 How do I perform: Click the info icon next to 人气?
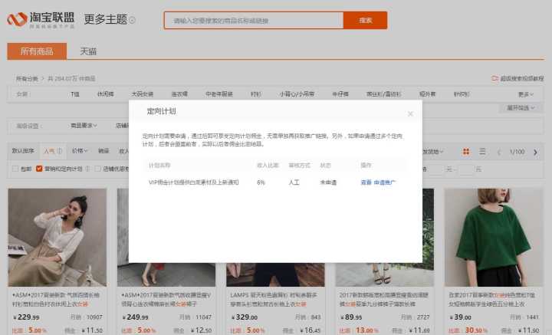(60, 152)
